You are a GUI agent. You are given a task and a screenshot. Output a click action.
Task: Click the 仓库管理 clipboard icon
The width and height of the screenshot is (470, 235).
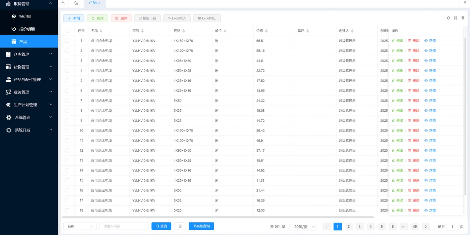tap(8, 54)
